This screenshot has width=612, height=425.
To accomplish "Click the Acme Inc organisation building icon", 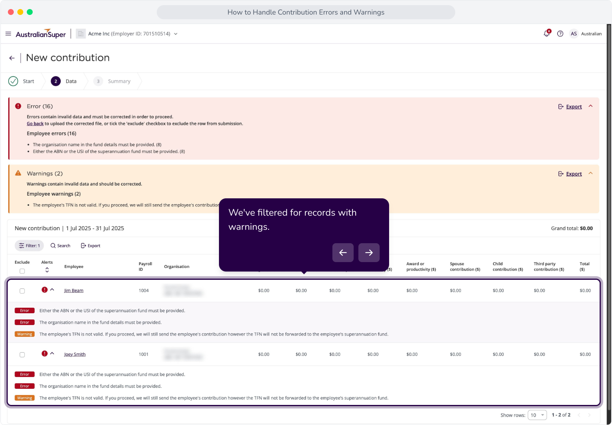I will (81, 34).
